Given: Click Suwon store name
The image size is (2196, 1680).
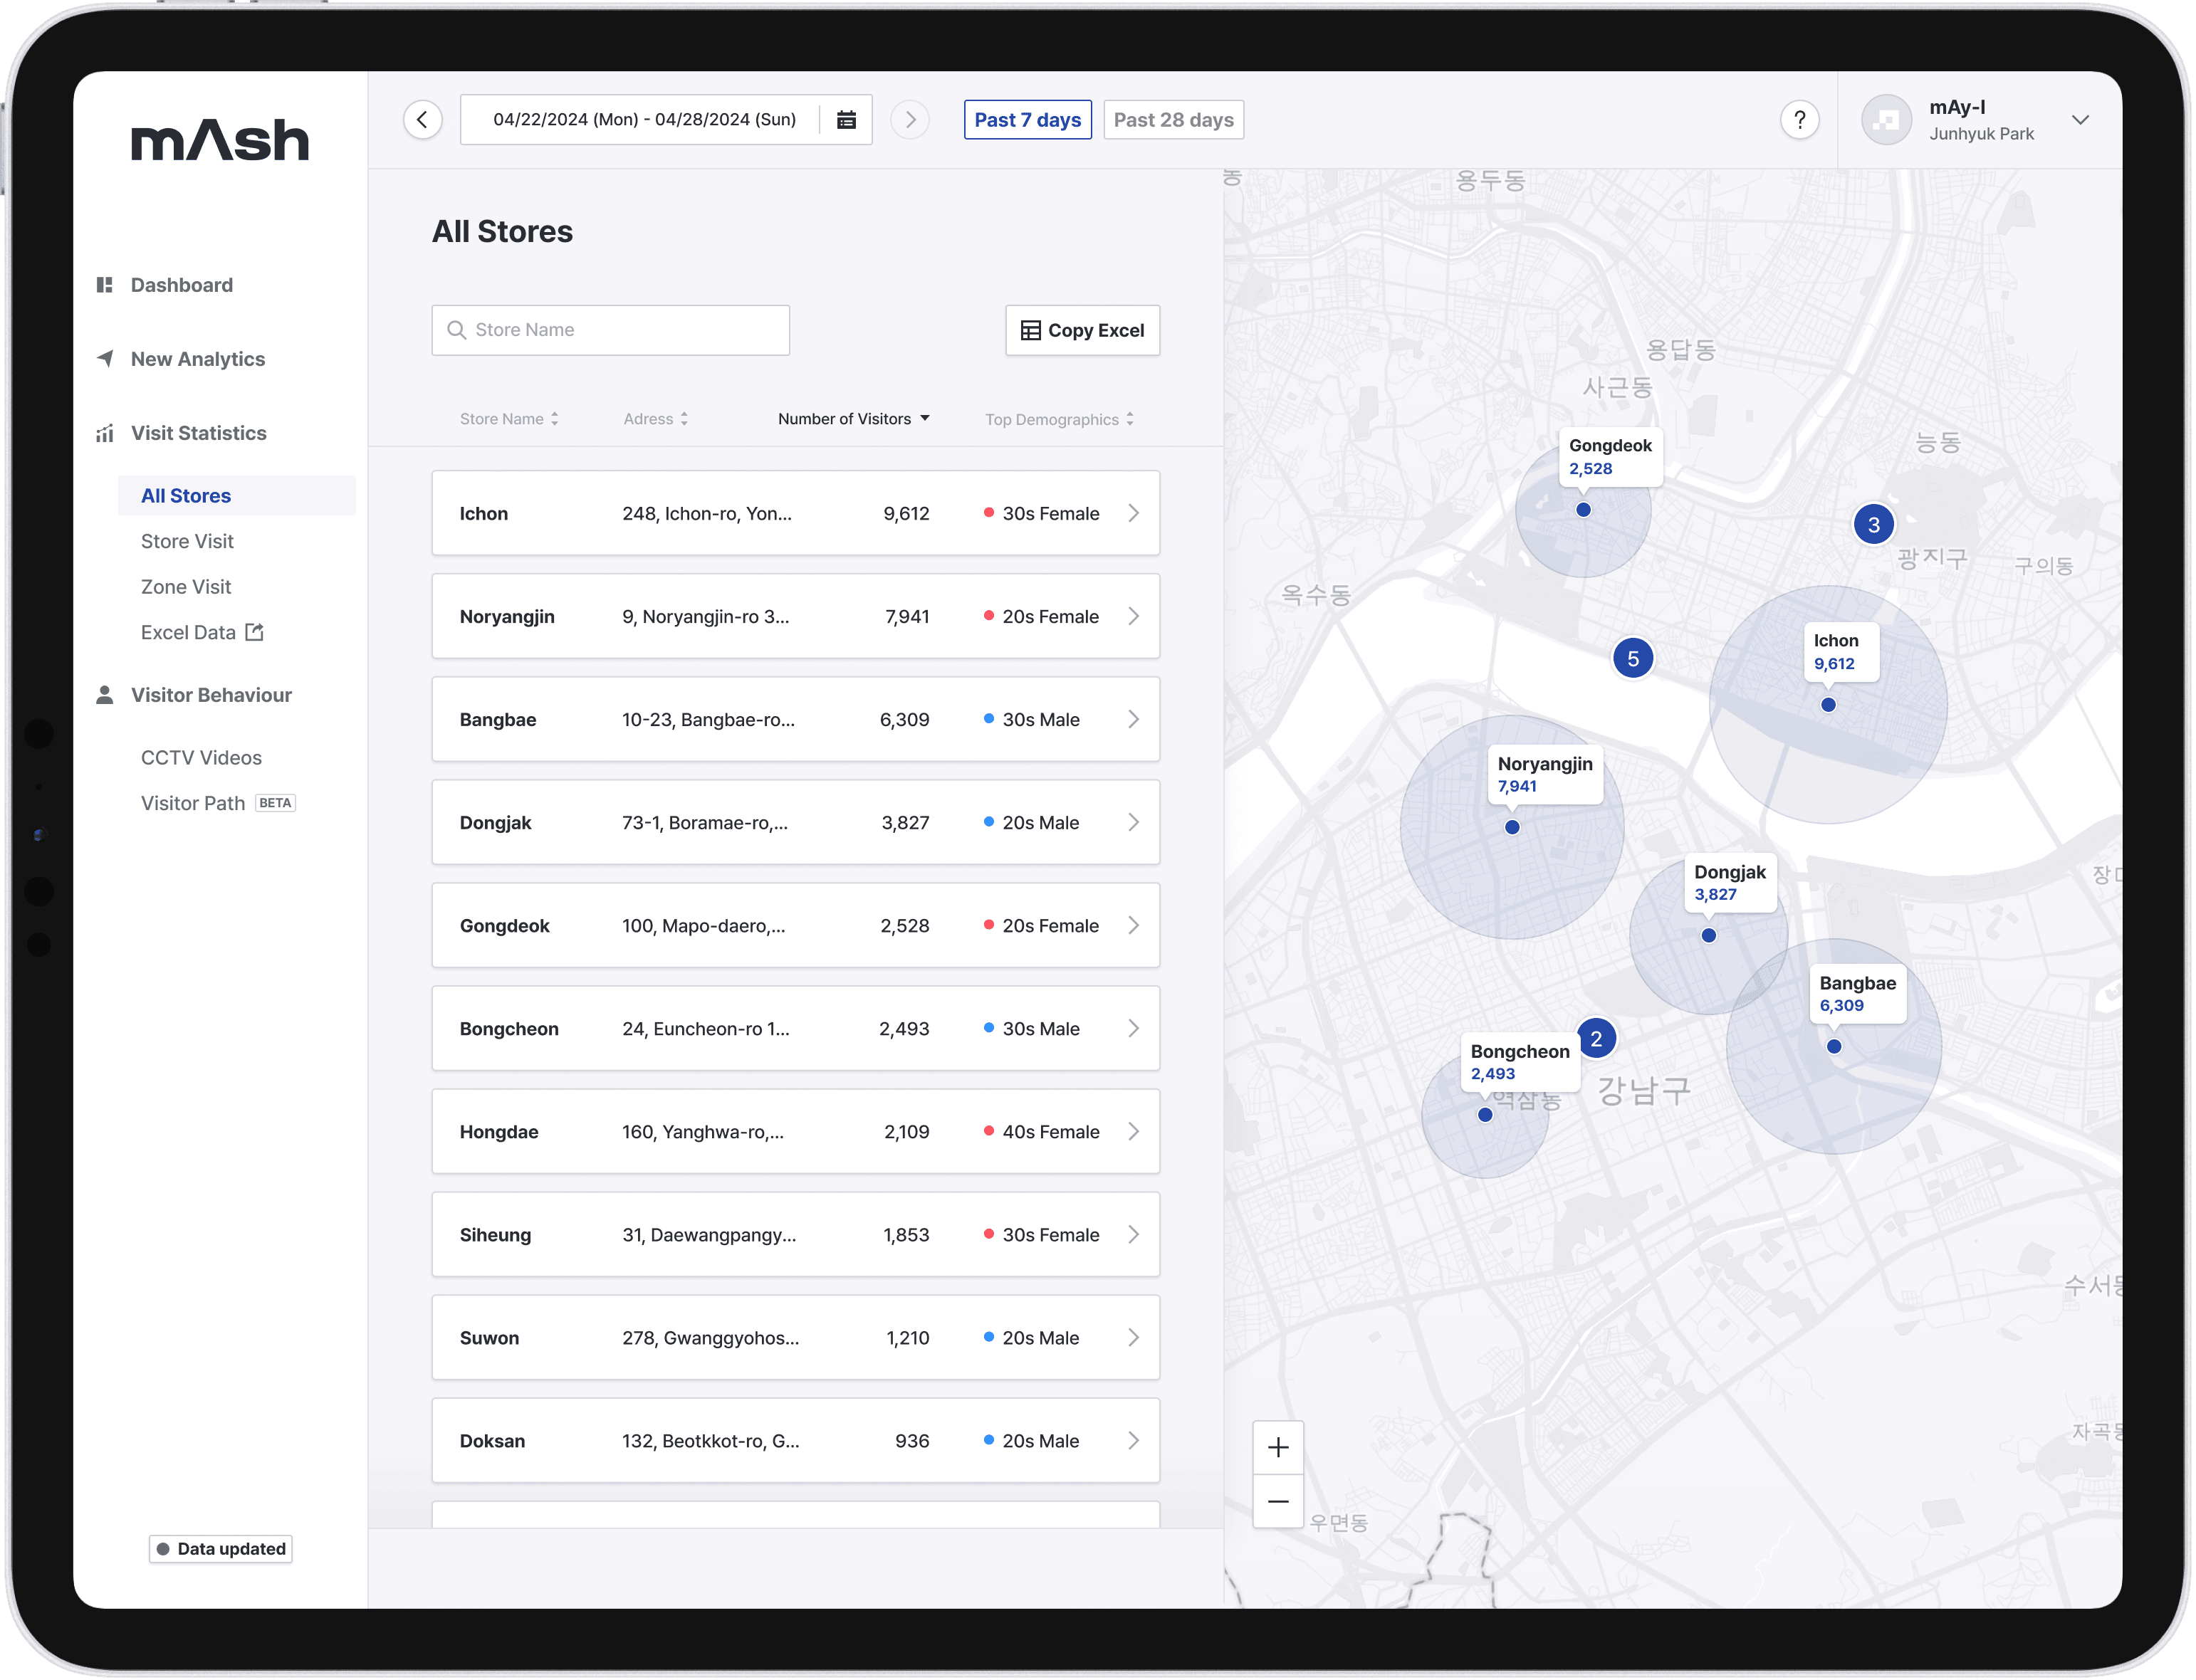Looking at the screenshot, I should (x=490, y=1338).
